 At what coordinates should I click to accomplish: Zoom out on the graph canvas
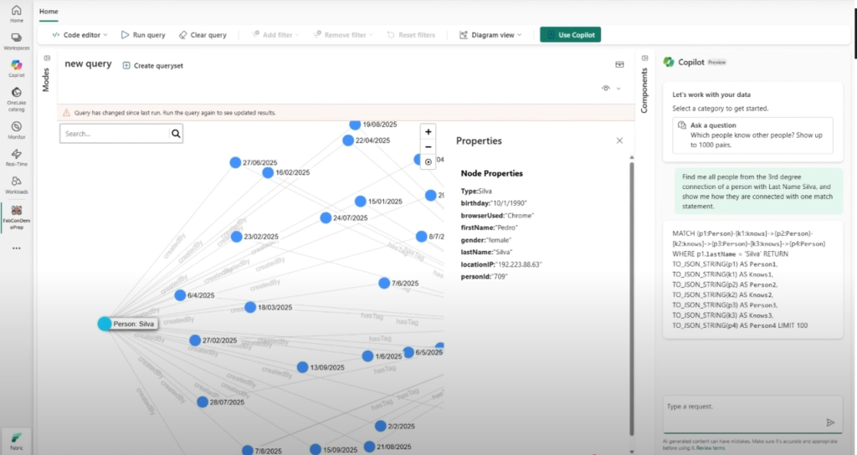(x=428, y=147)
